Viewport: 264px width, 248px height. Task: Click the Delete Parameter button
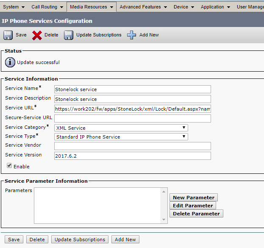[196, 214]
